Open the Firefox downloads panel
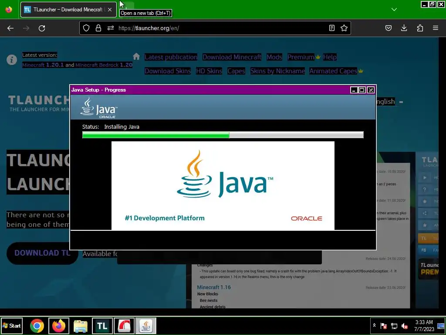The image size is (446, 335). (404, 28)
